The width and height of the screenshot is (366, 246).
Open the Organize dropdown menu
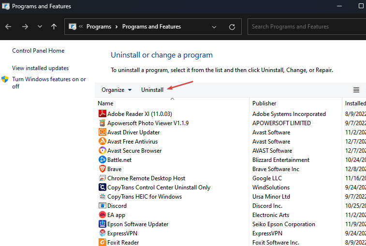(117, 90)
